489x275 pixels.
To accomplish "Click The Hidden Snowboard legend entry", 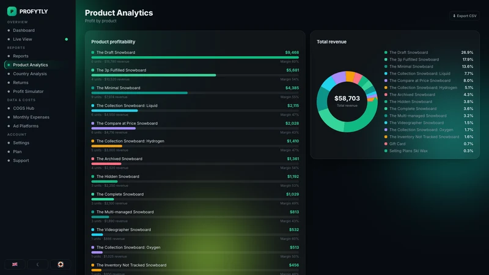I will (429, 101).
